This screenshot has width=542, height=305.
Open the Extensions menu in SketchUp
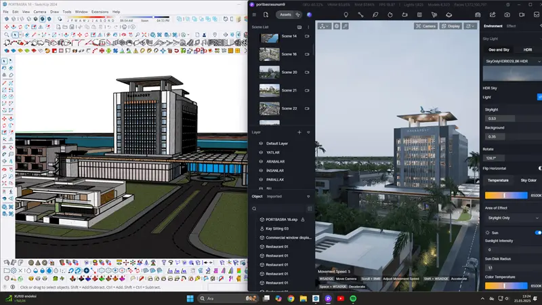click(100, 12)
